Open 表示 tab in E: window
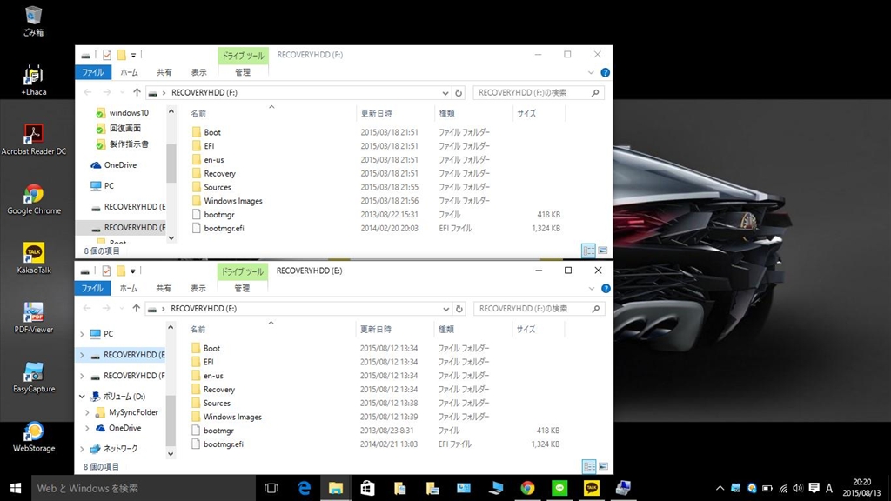891x501 pixels. [x=198, y=288]
